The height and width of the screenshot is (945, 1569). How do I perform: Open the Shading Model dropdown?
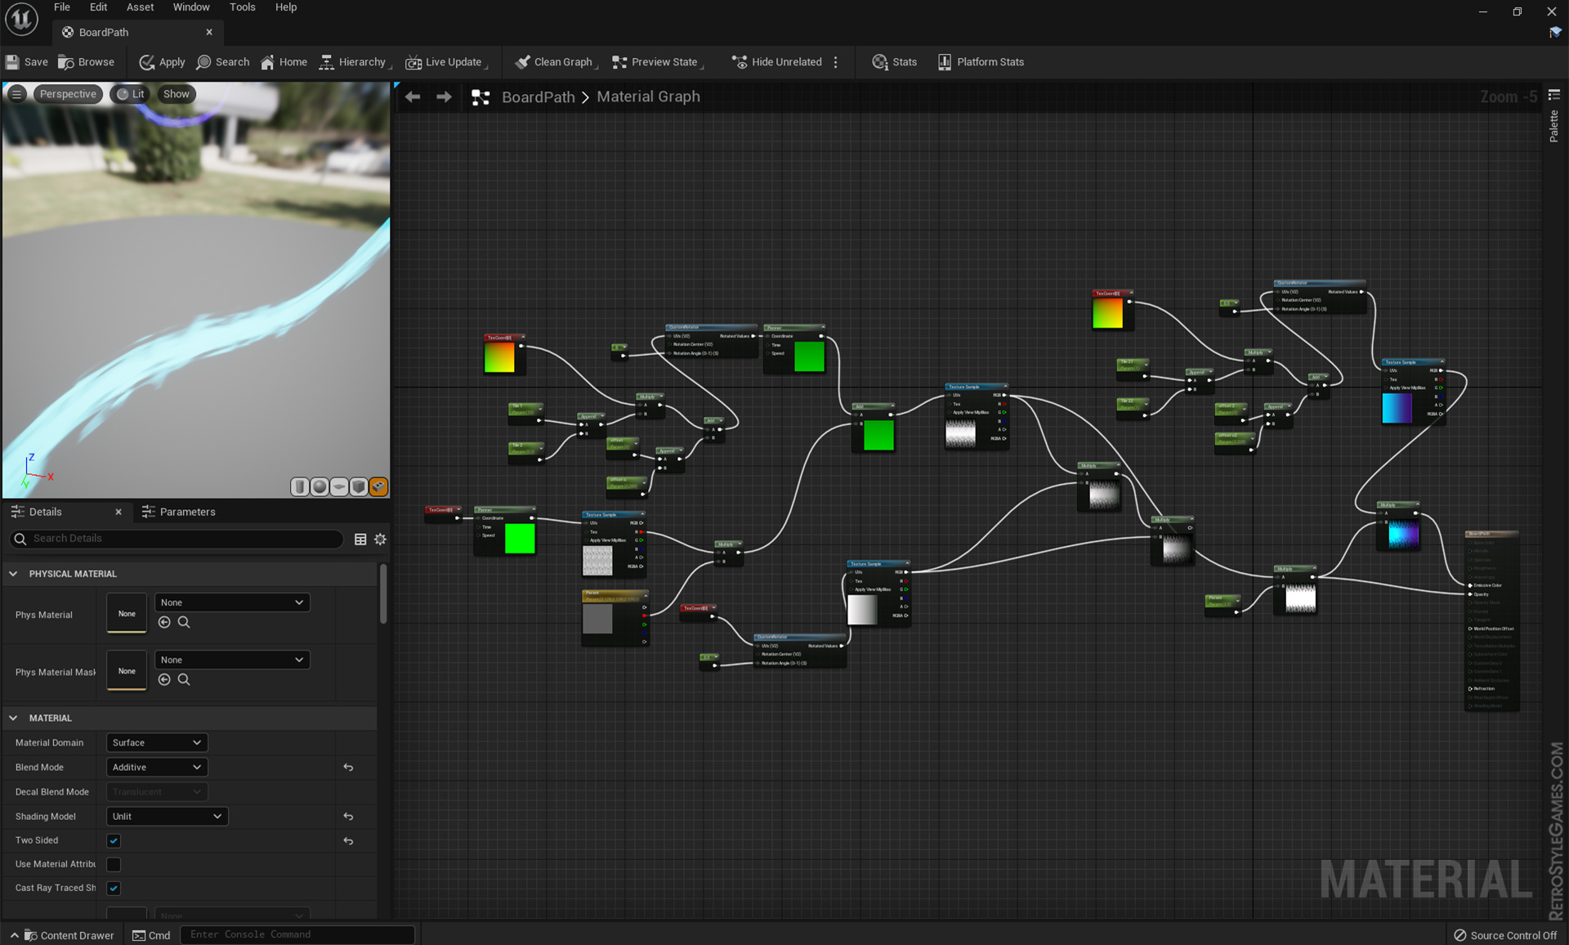[x=166, y=816]
